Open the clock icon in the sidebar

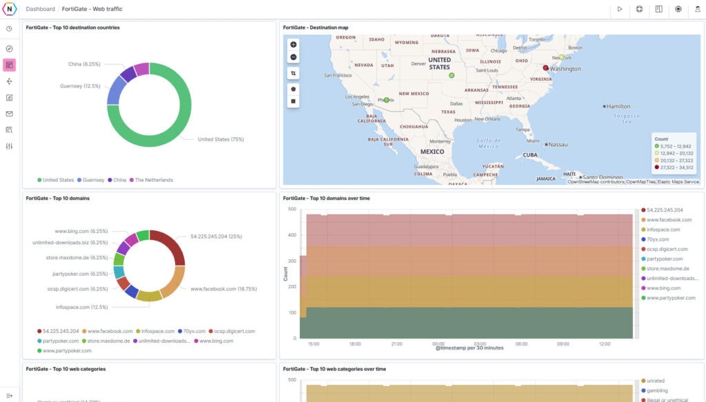click(x=9, y=29)
